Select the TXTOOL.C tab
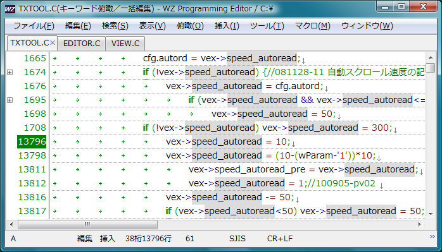Viewport: 442px width, 252px height. click(x=29, y=43)
